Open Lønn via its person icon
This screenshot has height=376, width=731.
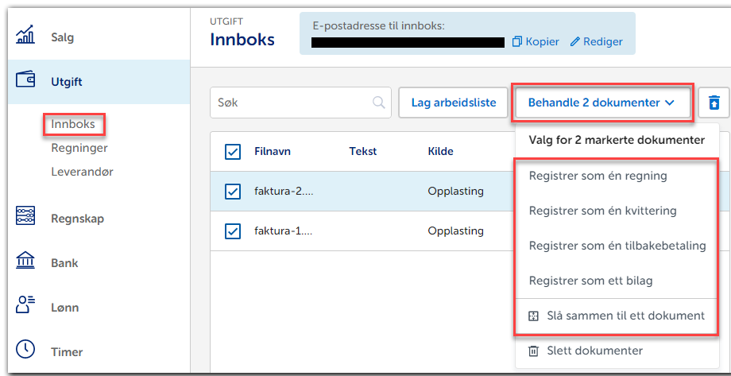[25, 307]
